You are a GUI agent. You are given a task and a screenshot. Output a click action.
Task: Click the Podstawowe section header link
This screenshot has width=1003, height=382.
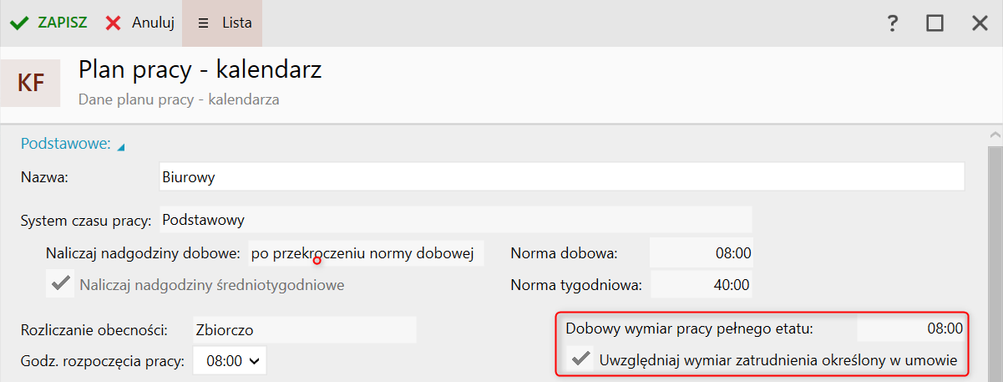(66, 144)
